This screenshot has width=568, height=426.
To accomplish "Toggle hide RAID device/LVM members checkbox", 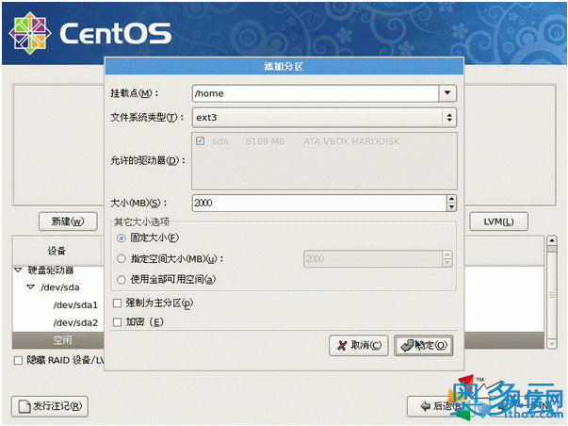I will 18,360.
